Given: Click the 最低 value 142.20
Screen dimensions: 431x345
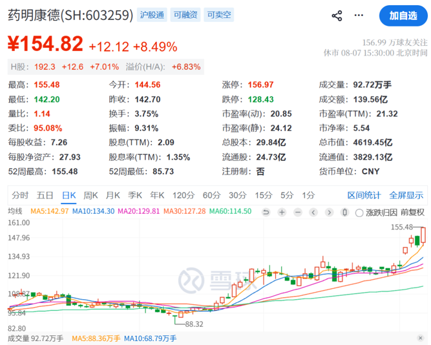Looking at the screenshot, I should tap(47, 99).
